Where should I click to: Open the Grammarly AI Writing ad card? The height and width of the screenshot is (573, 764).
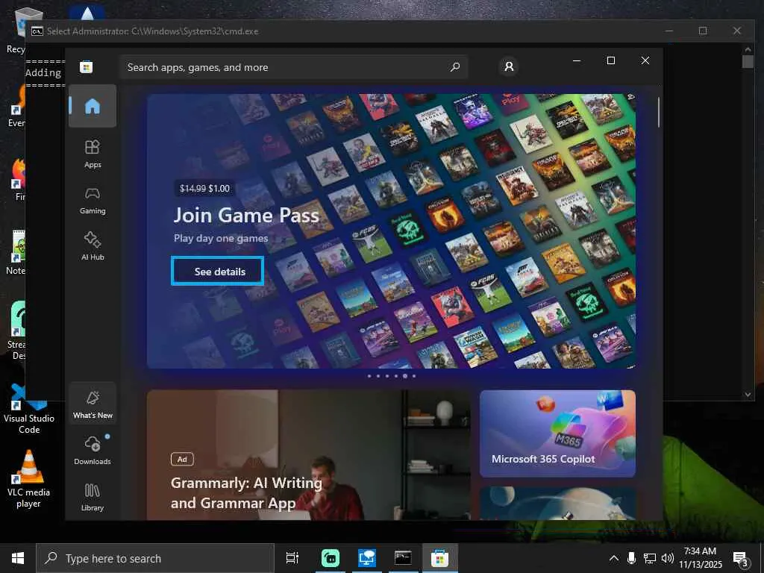point(308,454)
